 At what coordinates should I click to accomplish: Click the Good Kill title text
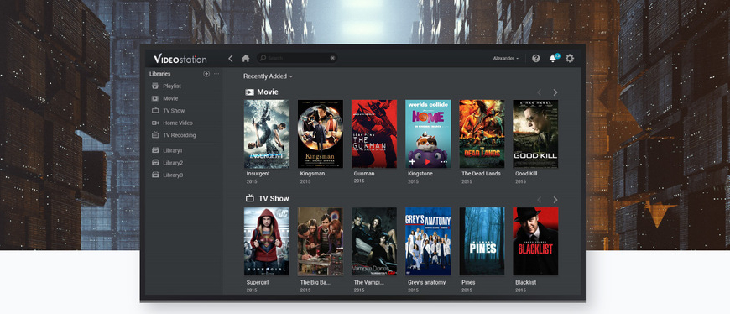click(526, 174)
